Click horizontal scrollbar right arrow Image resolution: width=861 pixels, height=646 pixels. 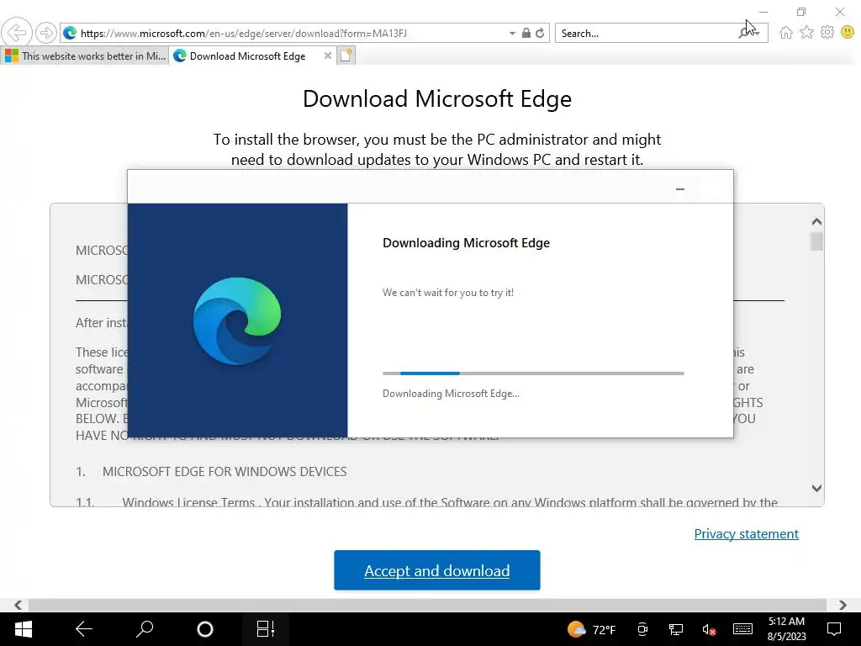click(x=843, y=605)
